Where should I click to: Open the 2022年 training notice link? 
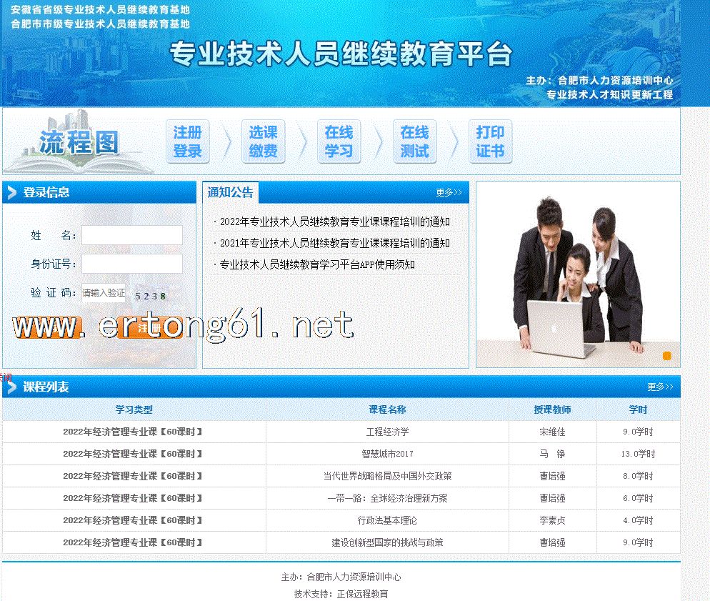coord(334,222)
